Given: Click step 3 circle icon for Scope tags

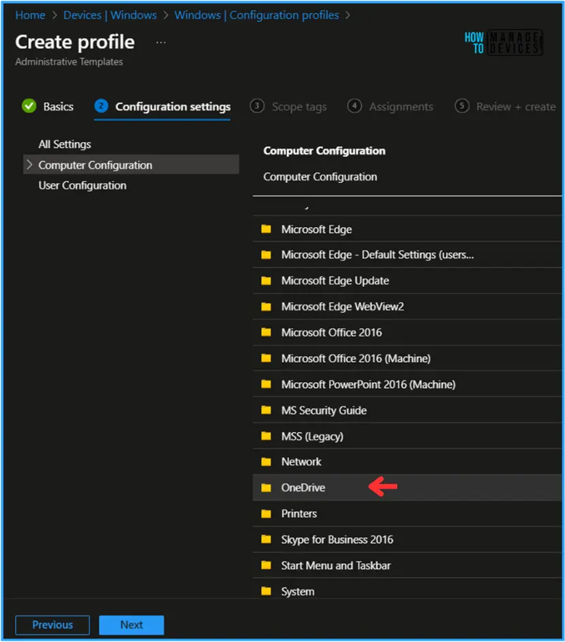Looking at the screenshot, I should tap(257, 106).
